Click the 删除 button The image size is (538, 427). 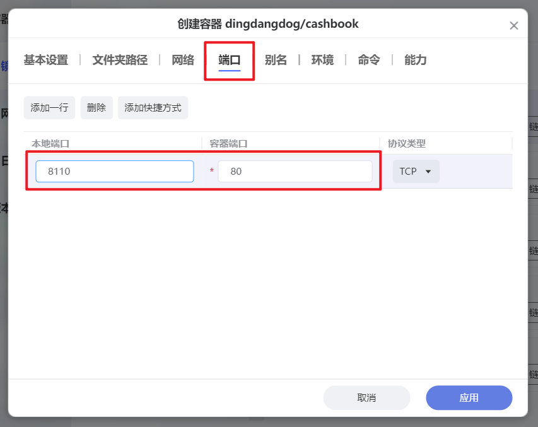point(96,108)
